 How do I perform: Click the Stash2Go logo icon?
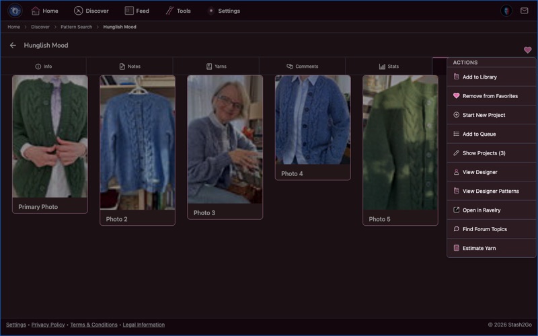pyautogui.click(x=15, y=11)
